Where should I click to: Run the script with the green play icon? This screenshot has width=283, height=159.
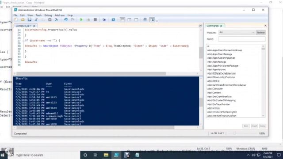pos(81,19)
